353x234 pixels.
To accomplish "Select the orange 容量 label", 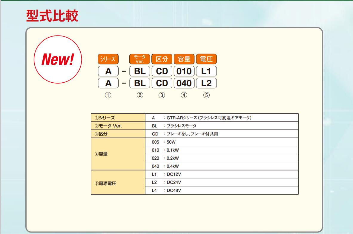I will (184, 59).
